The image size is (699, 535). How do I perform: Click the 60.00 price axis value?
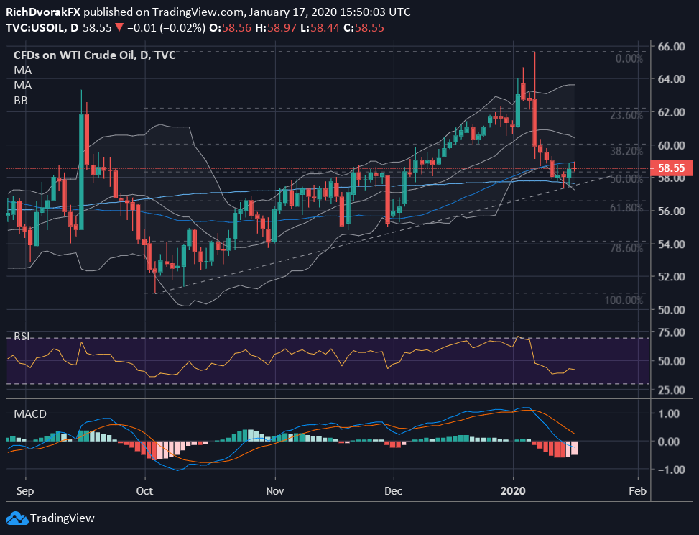[x=672, y=145]
